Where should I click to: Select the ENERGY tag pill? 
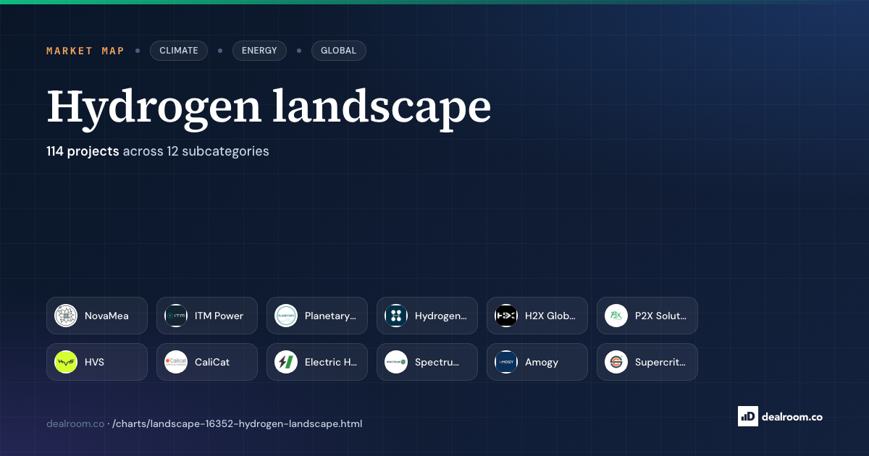259,51
